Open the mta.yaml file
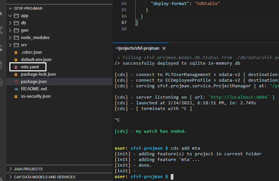Screen dimensions: 279x181 point(30,67)
